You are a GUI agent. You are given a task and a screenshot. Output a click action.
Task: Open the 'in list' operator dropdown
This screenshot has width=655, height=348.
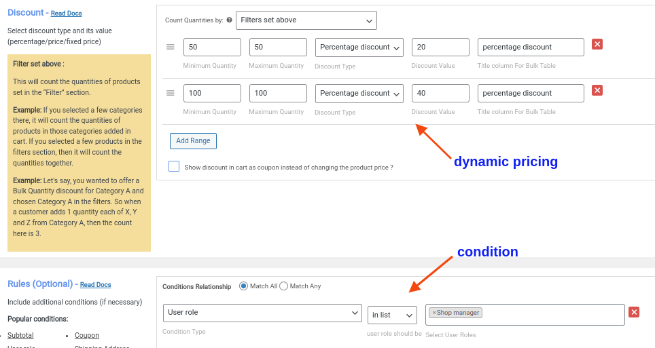(x=392, y=315)
